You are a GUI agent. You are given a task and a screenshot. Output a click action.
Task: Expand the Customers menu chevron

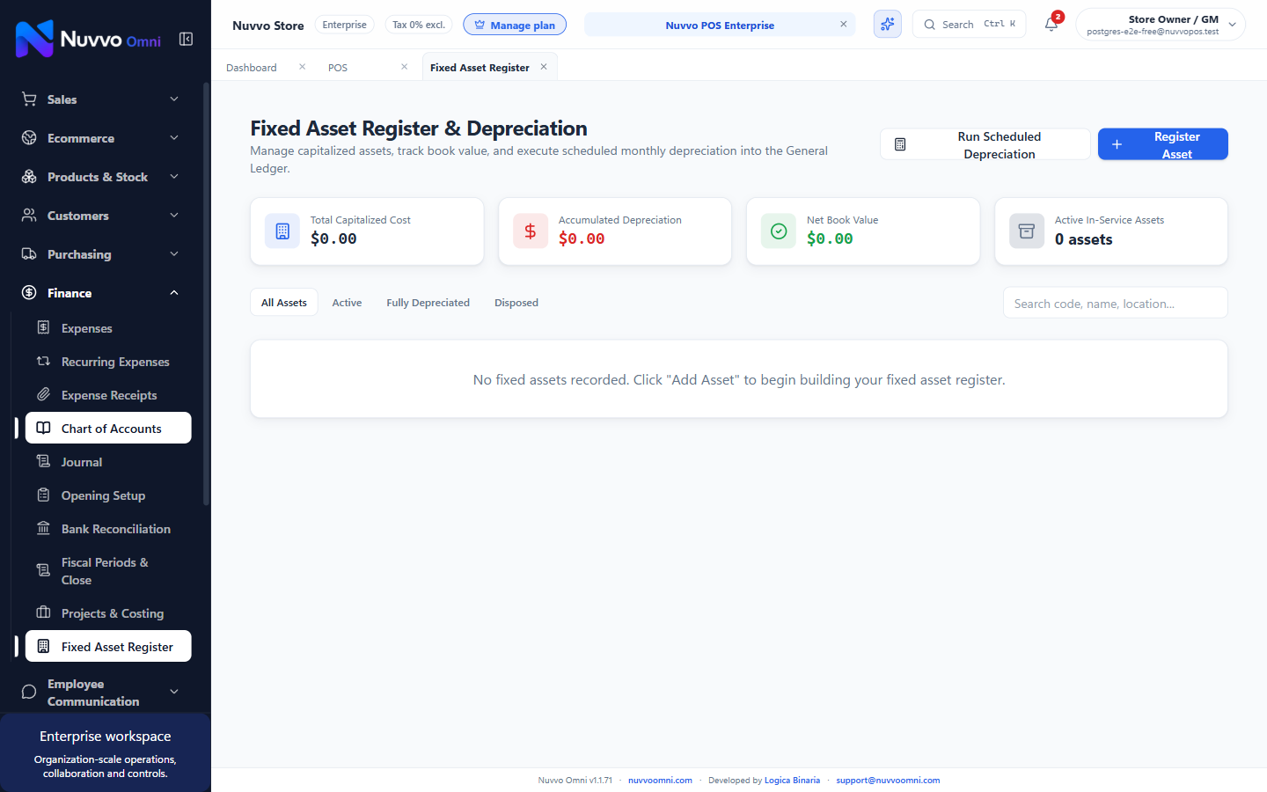(174, 216)
